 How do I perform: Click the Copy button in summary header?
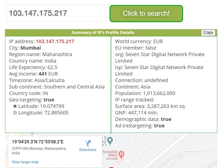[x=208, y=33]
